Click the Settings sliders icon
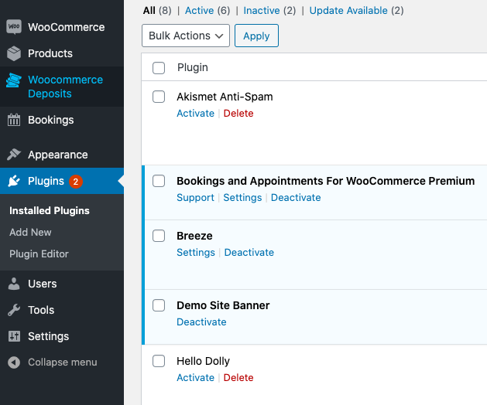This screenshot has height=405, width=487. pyautogui.click(x=14, y=336)
